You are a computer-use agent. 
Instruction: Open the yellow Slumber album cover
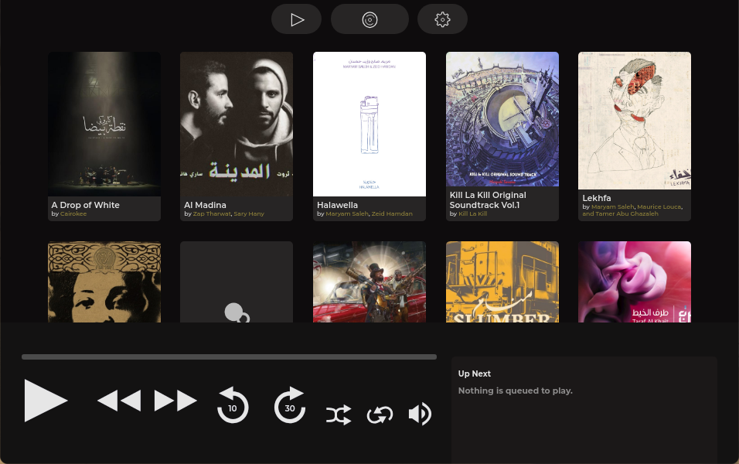click(502, 282)
